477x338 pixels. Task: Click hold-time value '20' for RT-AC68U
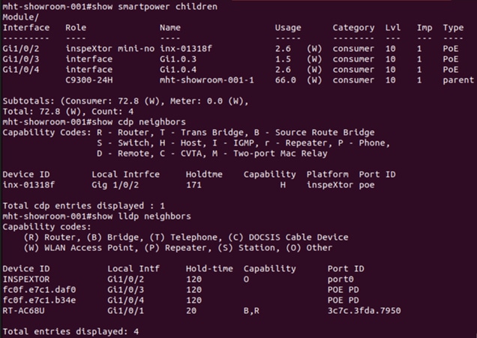(x=191, y=310)
